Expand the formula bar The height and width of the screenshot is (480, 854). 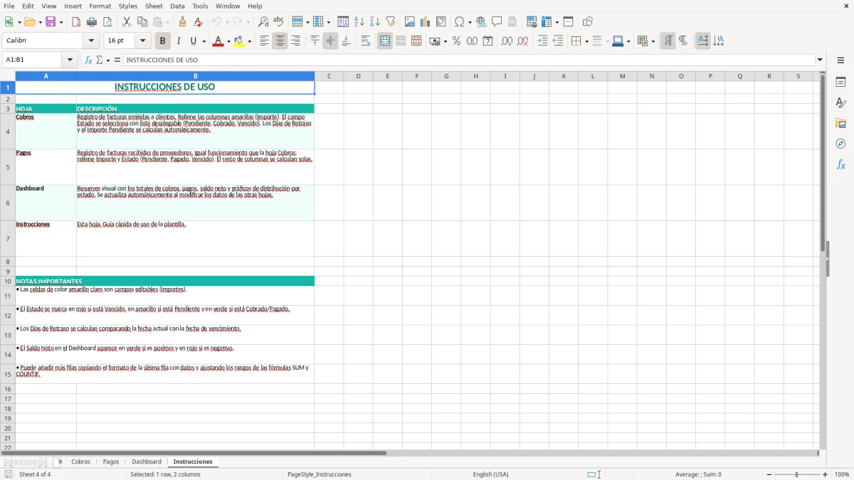click(x=820, y=60)
